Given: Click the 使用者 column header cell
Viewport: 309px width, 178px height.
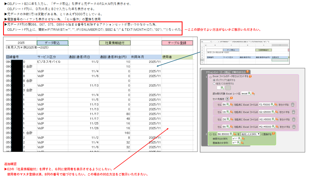Looking at the screenshot, I should pyautogui.click(x=177, y=57).
